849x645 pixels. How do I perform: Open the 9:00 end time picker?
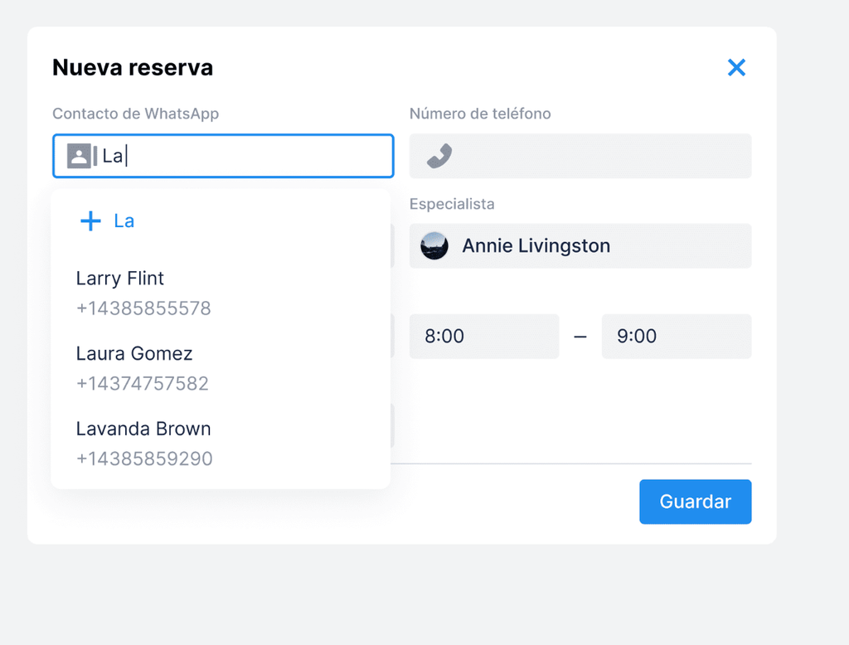pyautogui.click(x=676, y=336)
